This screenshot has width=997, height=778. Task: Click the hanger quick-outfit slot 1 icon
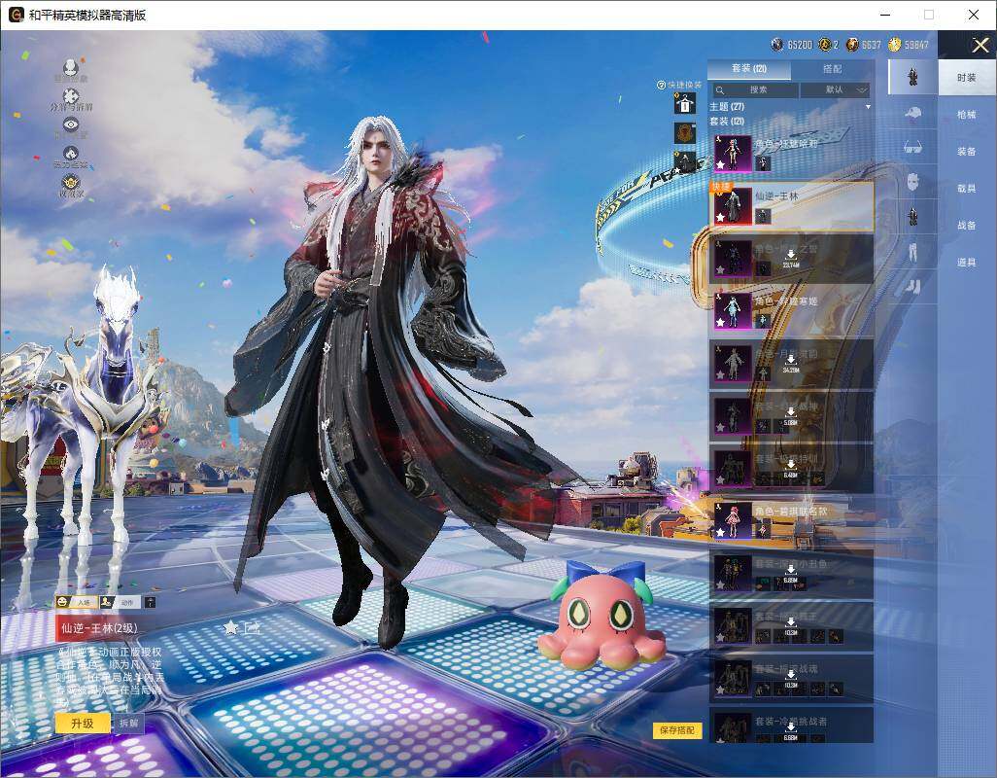click(x=685, y=104)
